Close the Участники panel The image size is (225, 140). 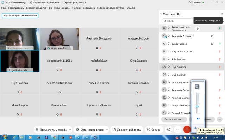222,14
